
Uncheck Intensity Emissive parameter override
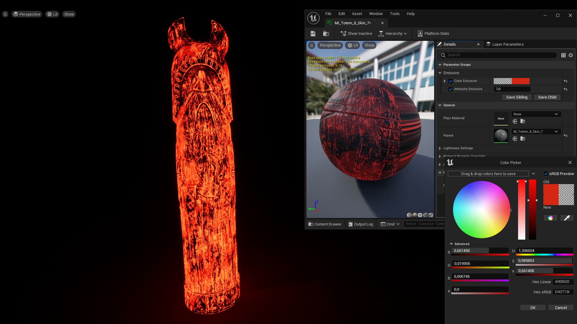[450, 89]
